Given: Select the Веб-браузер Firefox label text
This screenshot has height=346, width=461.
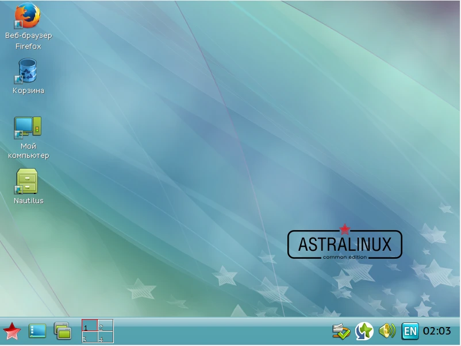Looking at the screenshot, I should 29,41.
